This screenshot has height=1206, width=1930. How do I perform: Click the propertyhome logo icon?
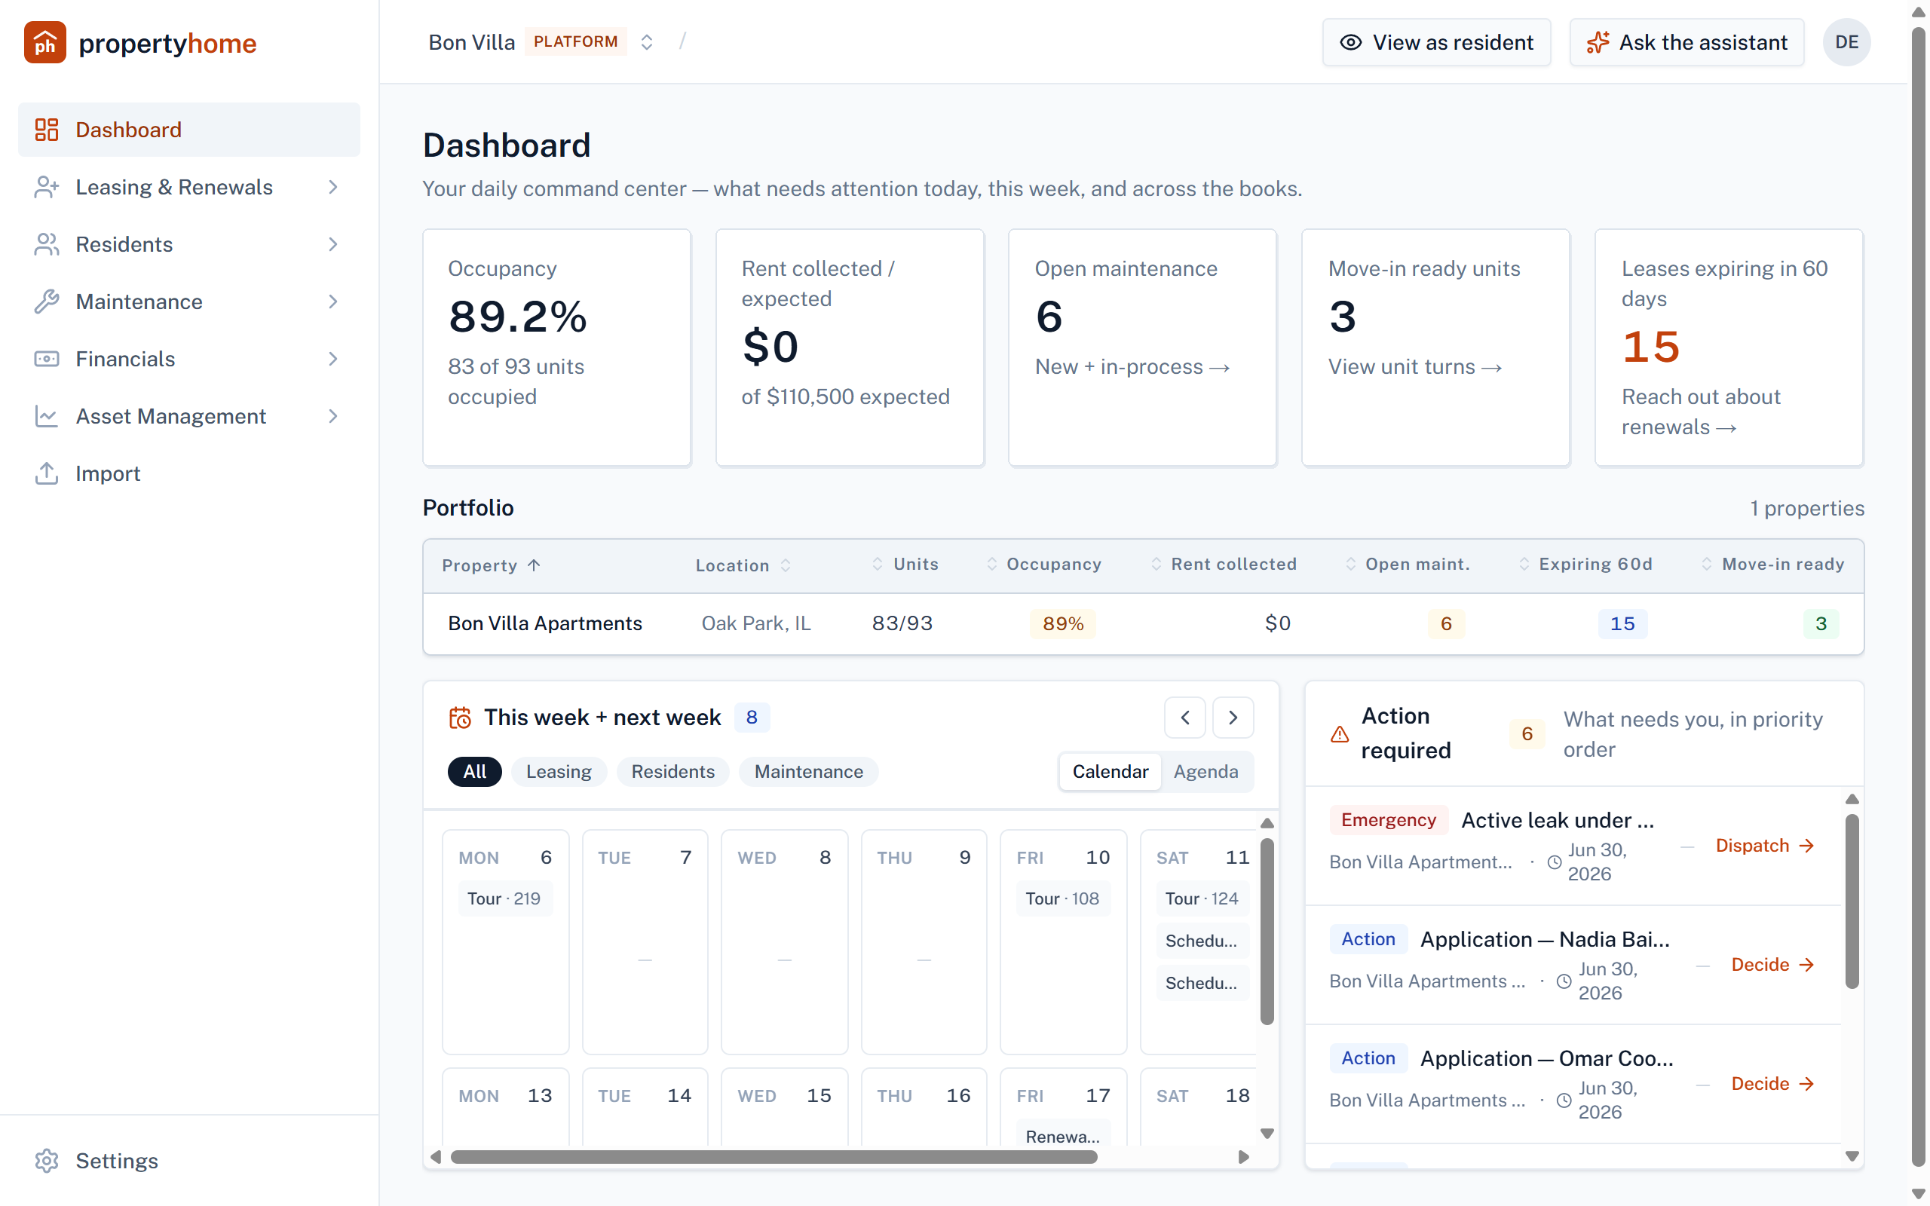(x=44, y=42)
